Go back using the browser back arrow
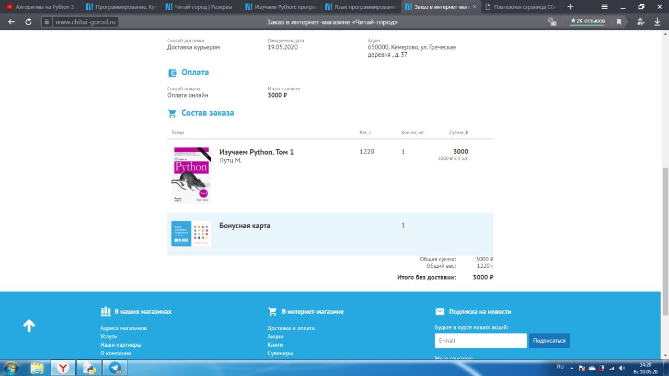Viewport: 669px width, 376px height. click(11, 22)
